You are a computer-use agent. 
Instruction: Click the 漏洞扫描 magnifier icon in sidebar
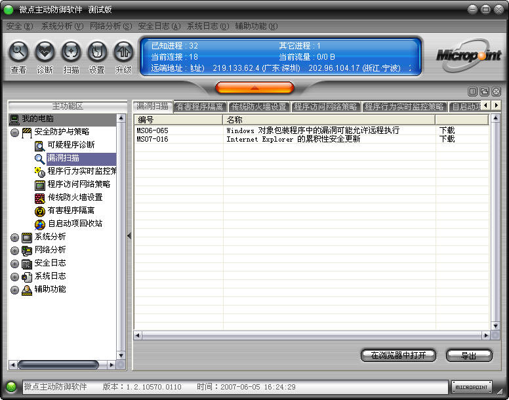(39, 159)
